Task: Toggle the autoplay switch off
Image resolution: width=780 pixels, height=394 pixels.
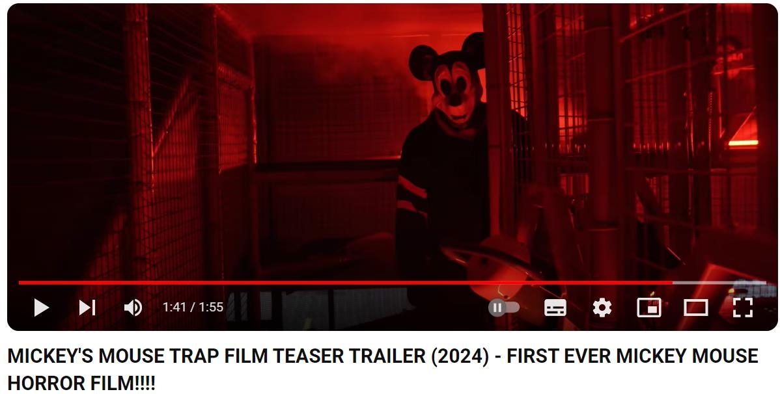Action: click(504, 308)
